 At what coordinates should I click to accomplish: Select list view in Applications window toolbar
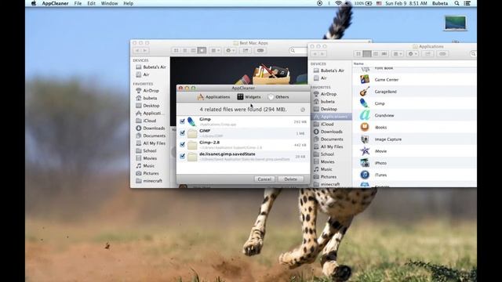[367, 54]
